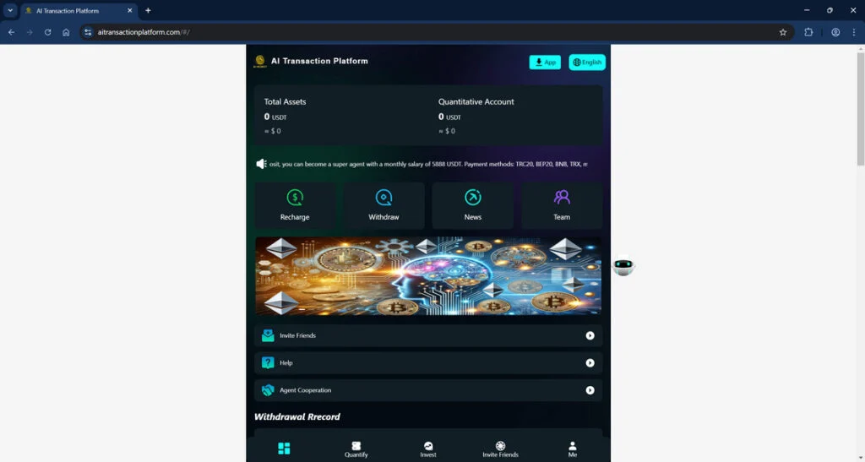Focus the address bar URL
The image size is (865, 462).
pos(144,32)
